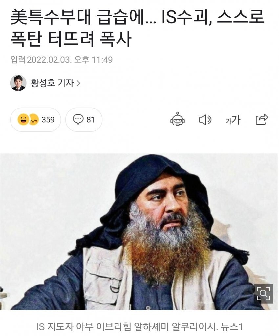The width and height of the screenshot is (279, 336).
Task: Open the reactions count 359
Action: click(48, 120)
